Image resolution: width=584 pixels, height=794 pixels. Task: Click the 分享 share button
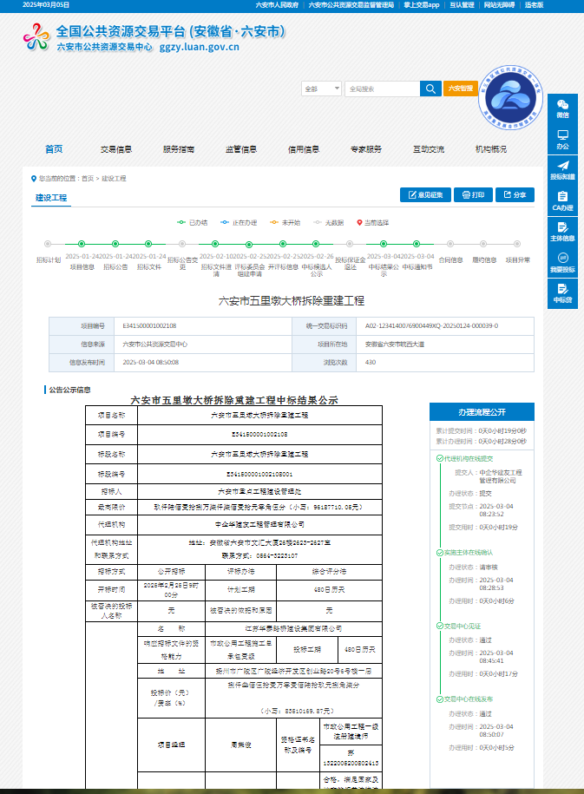515,195
